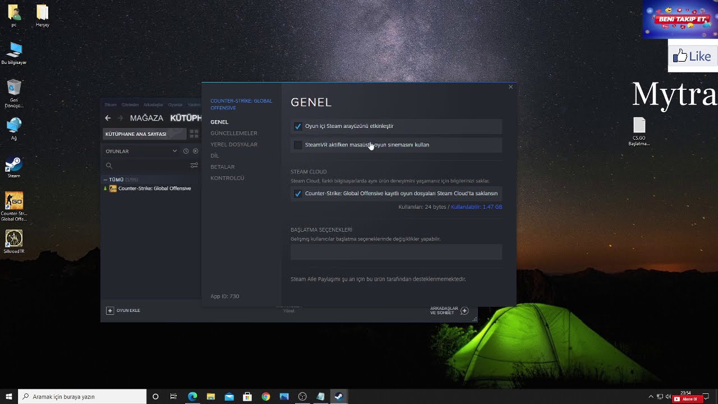Screen dimensions: 718x404
Task: Click the recent activity clock icon
Action: (x=186, y=151)
